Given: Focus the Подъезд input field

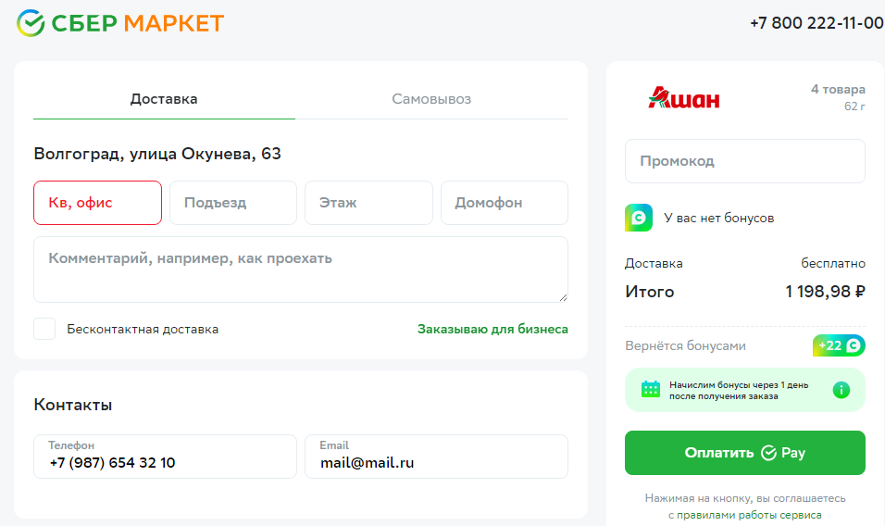Looking at the screenshot, I should (x=233, y=203).
